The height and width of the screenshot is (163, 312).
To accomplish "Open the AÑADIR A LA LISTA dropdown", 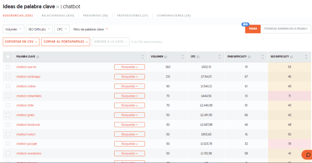I will point(110,42).
